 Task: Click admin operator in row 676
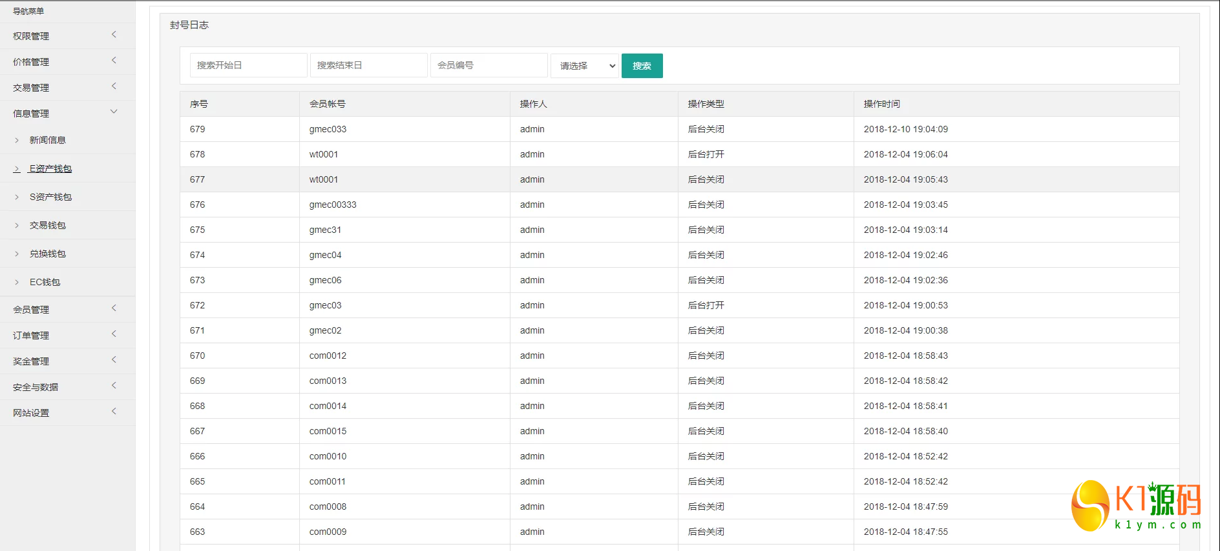click(x=532, y=205)
